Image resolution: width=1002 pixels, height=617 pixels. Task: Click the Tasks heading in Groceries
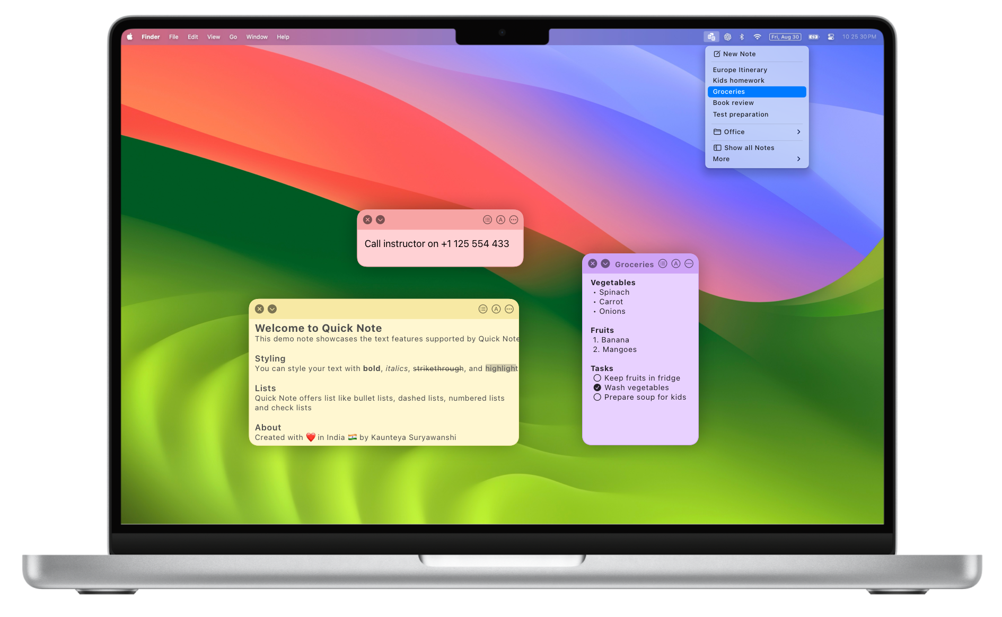(x=602, y=368)
